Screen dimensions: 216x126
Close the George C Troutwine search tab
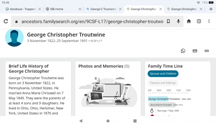(x=120, y=9)
